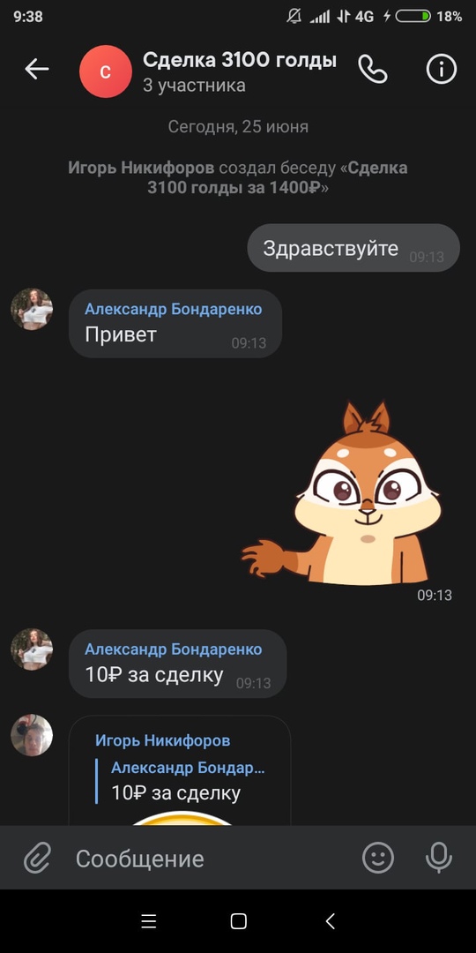
Task: Tap the back arrow in chat header
Action: (x=36, y=70)
